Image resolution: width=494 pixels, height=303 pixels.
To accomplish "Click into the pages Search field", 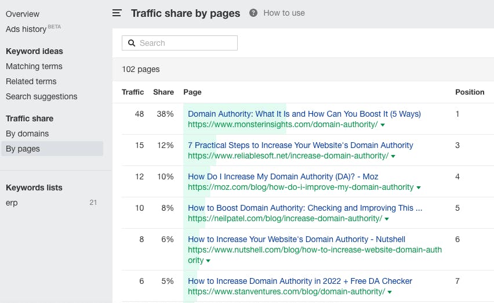I will (180, 43).
